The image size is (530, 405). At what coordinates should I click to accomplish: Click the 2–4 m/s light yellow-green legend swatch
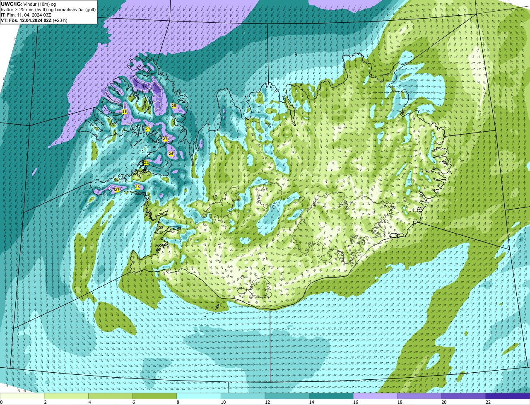point(66,396)
